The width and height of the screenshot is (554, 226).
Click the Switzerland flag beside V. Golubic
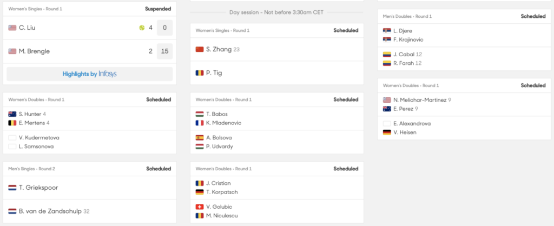click(x=200, y=207)
